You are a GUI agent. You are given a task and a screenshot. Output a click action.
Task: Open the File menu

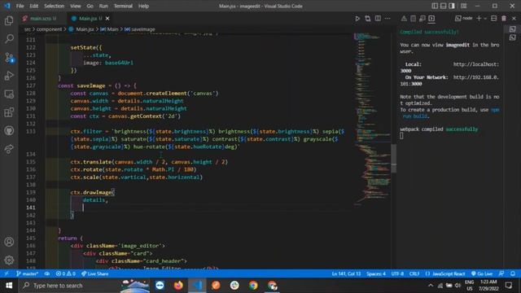click(20, 6)
